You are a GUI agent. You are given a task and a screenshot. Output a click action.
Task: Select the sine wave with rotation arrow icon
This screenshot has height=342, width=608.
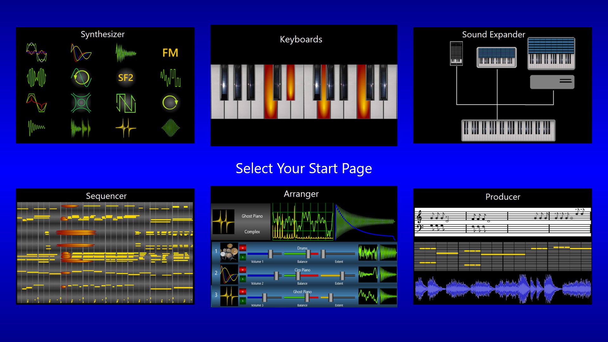click(81, 77)
